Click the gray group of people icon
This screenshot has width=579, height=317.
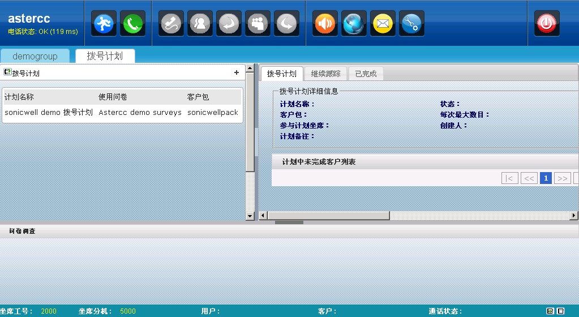coord(258,24)
